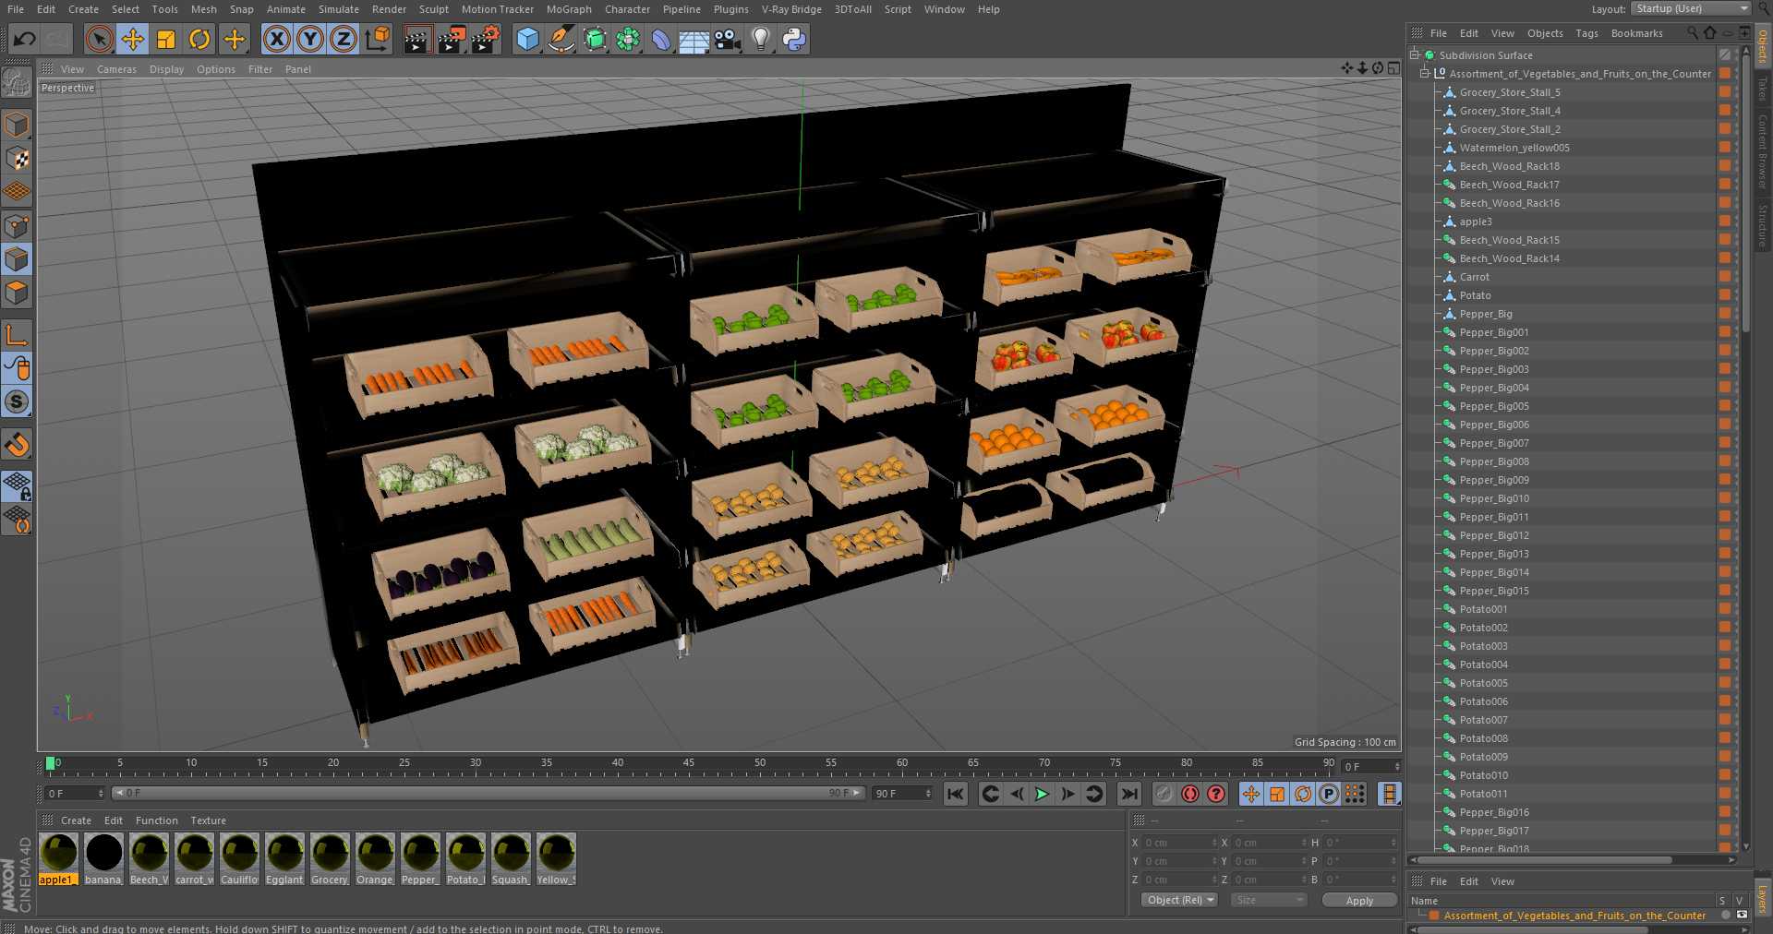The height and width of the screenshot is (934, 1773).
Task: Select the Live Selection tool
Action: tap(99, 39)
